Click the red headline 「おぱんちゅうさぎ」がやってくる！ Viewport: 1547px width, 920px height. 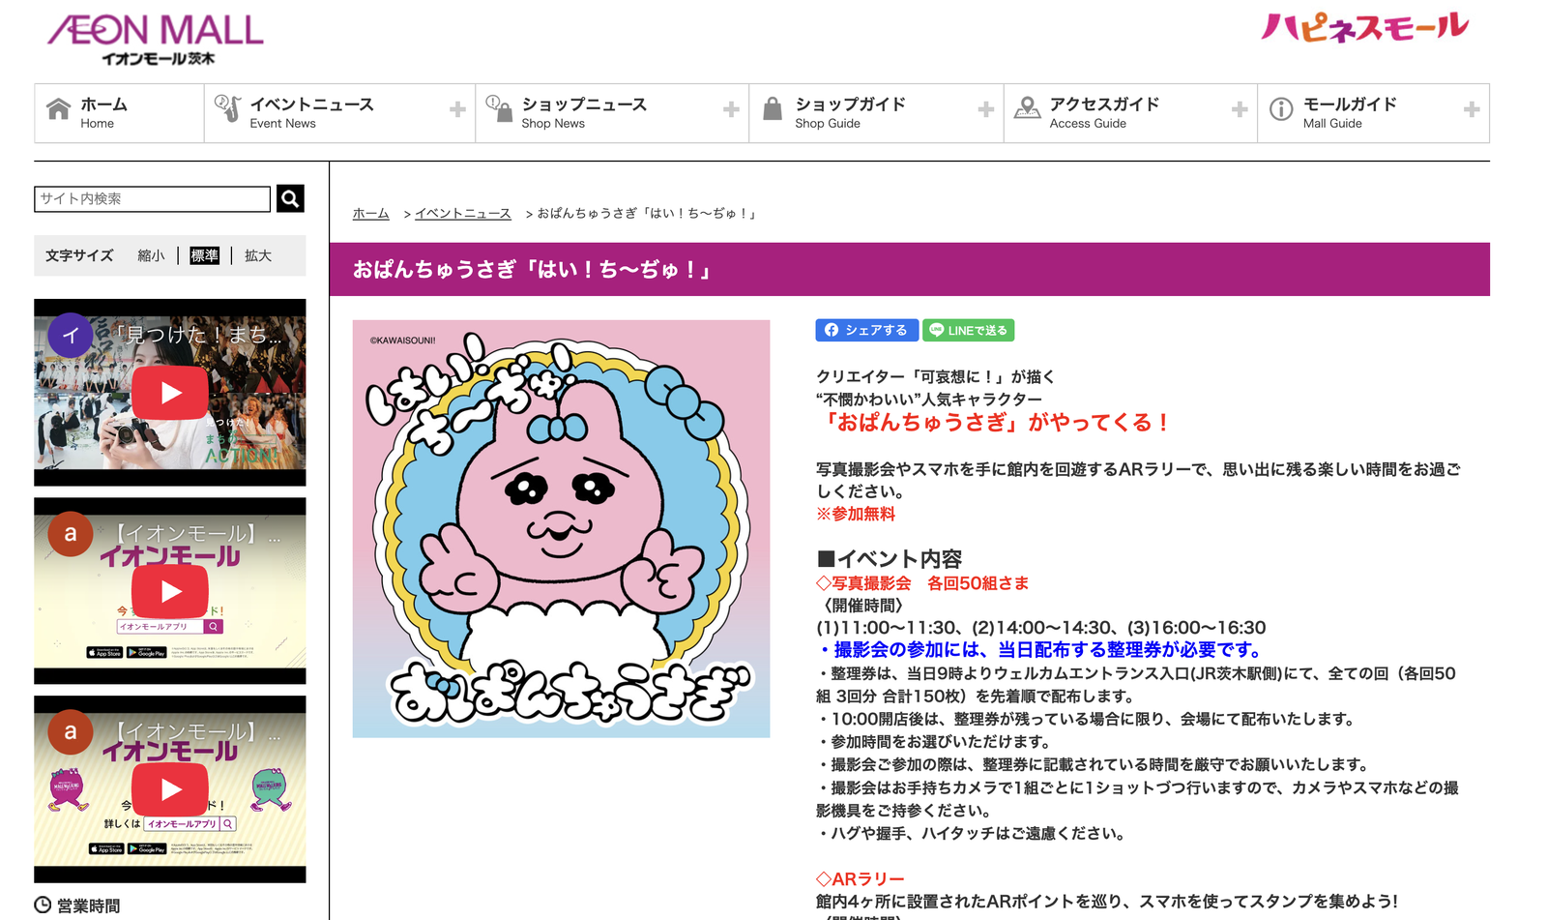pos(994,423)
